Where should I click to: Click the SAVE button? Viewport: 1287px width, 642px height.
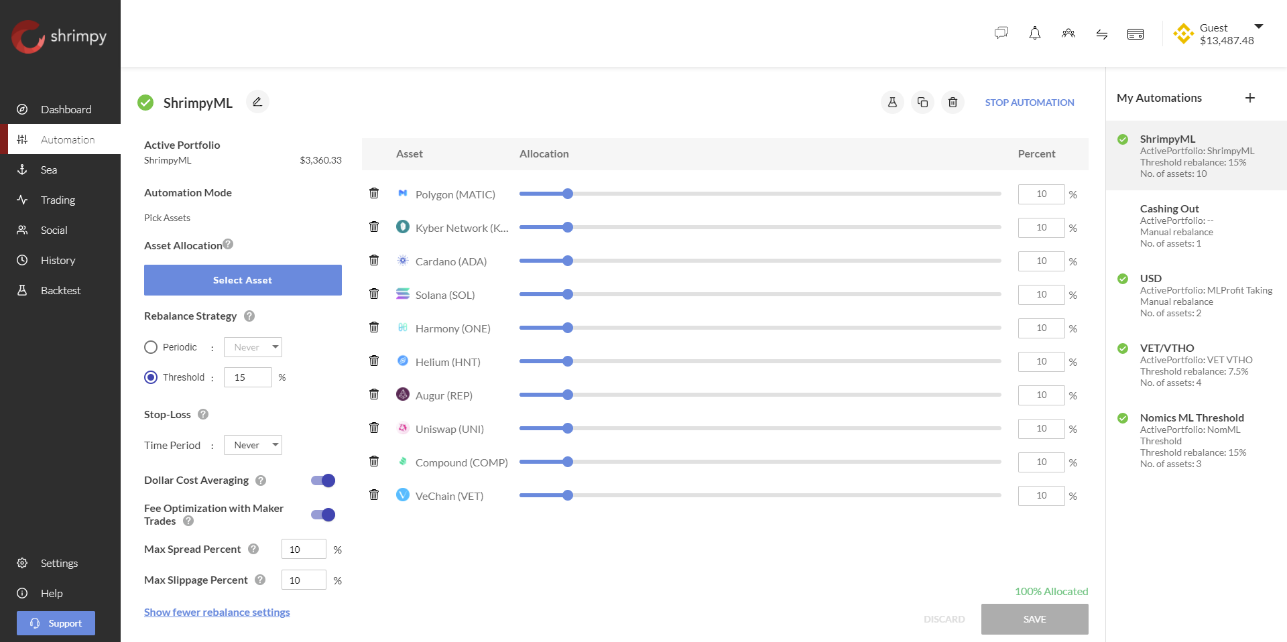point(1035,619)
